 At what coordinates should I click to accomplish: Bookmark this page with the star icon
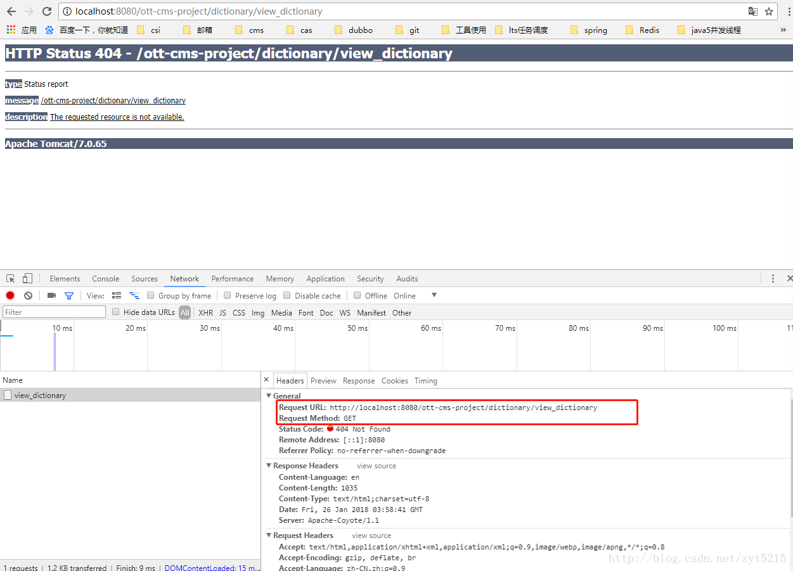(769, 11)
